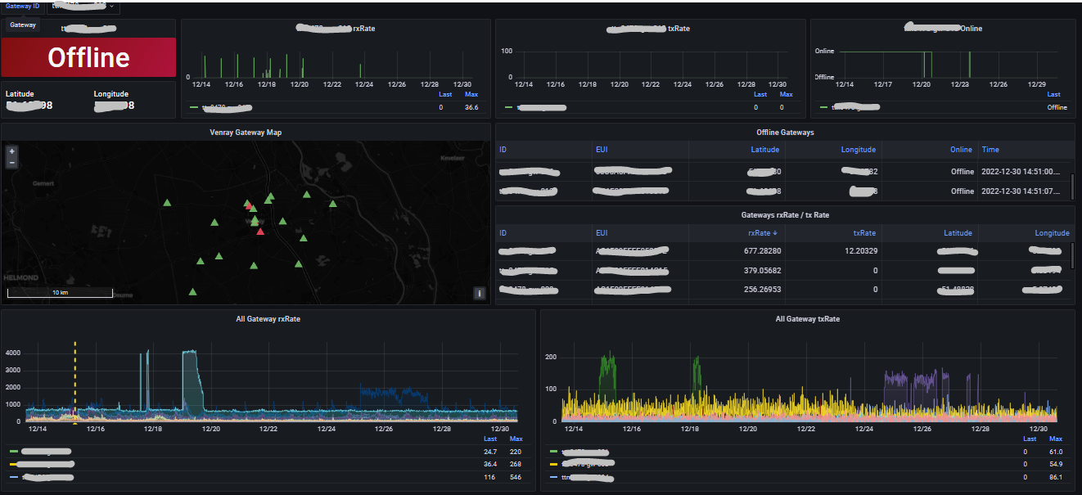
Task: Sort All Gateway rxRate legend by Max
Action: (516, 439)
